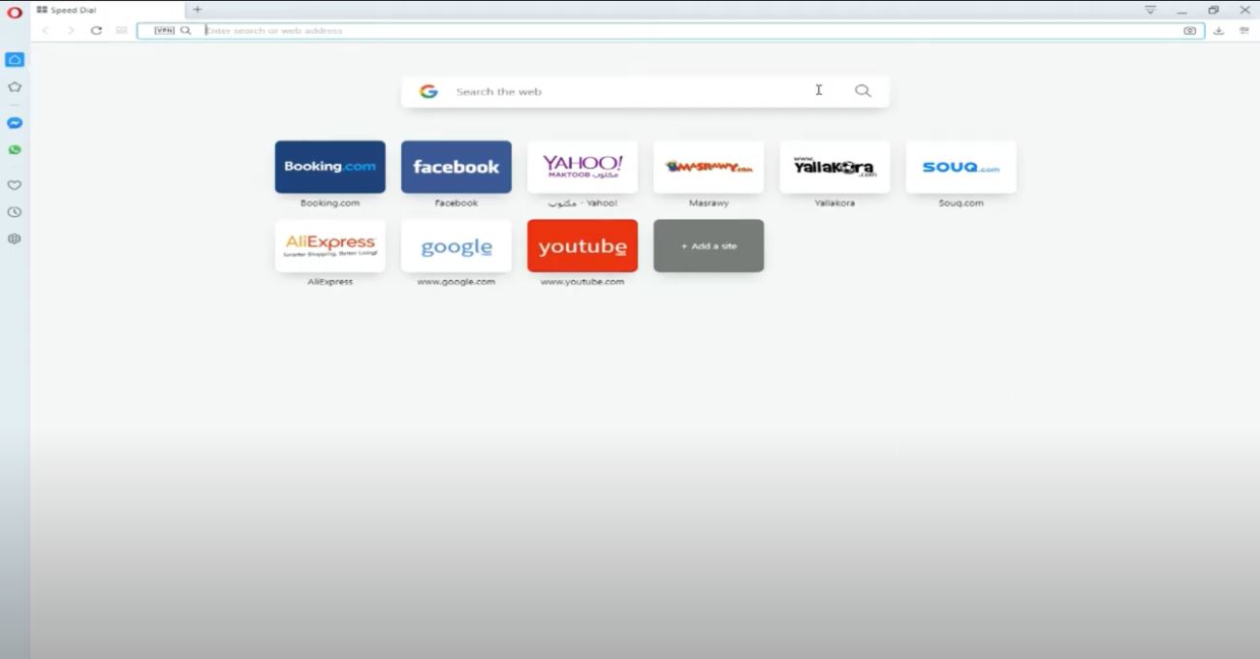This screenshot has height=659, width=1260.
Task: Click the AliExpress caption text
Action: [x=331, y=282]
